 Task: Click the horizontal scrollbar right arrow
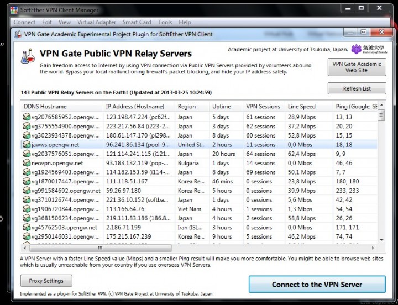click(373, 248)
